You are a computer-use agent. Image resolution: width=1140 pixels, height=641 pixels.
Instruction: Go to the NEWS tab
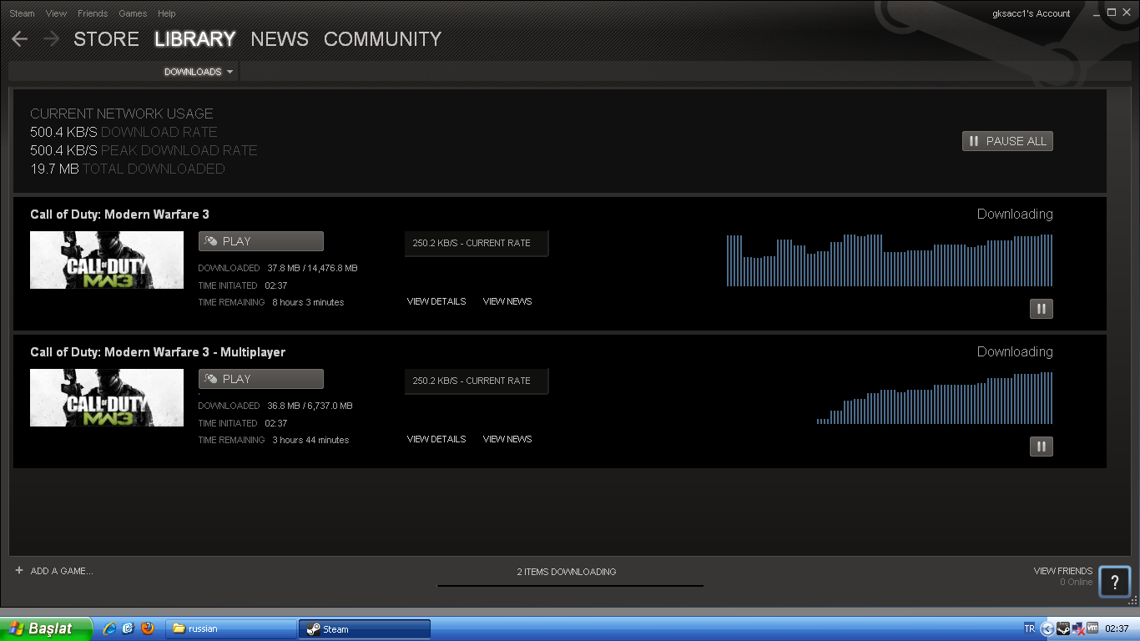280,39
